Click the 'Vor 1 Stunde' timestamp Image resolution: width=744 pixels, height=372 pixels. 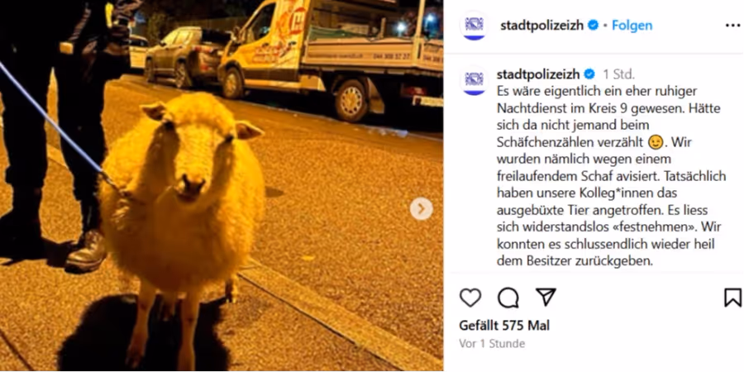[492, 344]
